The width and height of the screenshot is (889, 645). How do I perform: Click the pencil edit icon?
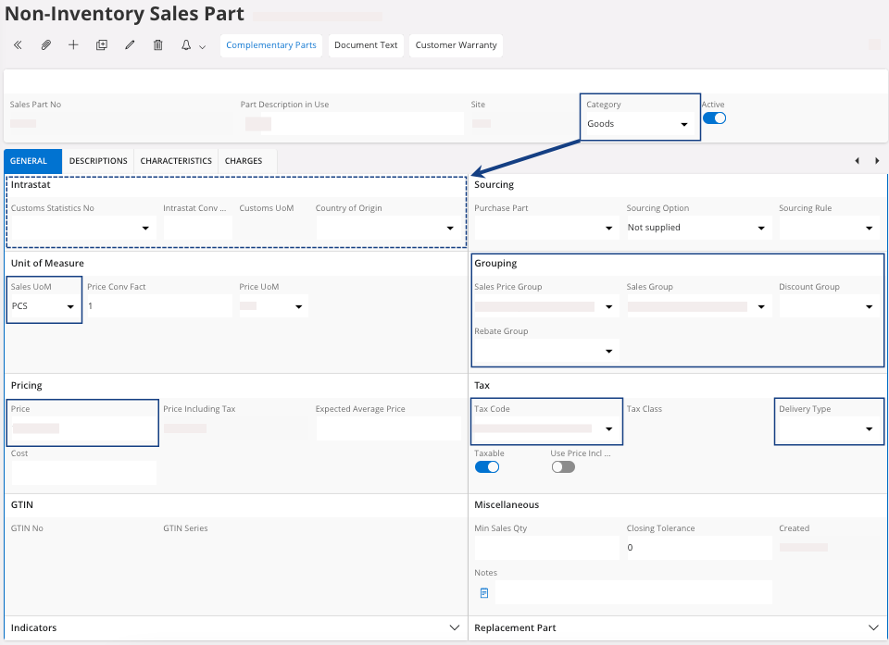(130, 45)
